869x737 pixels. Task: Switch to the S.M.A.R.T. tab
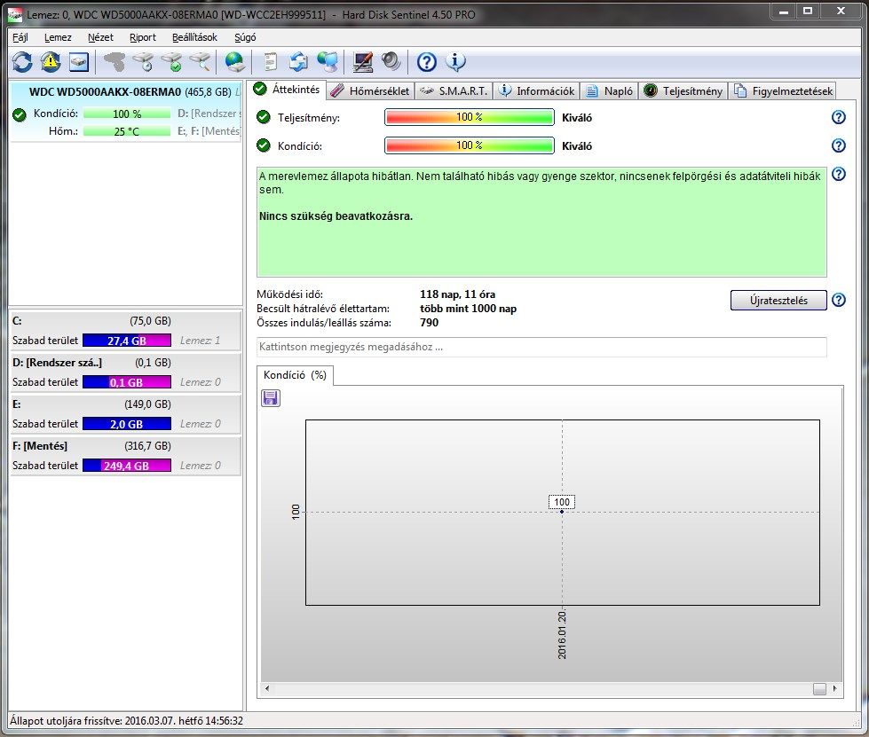point(453,90)
